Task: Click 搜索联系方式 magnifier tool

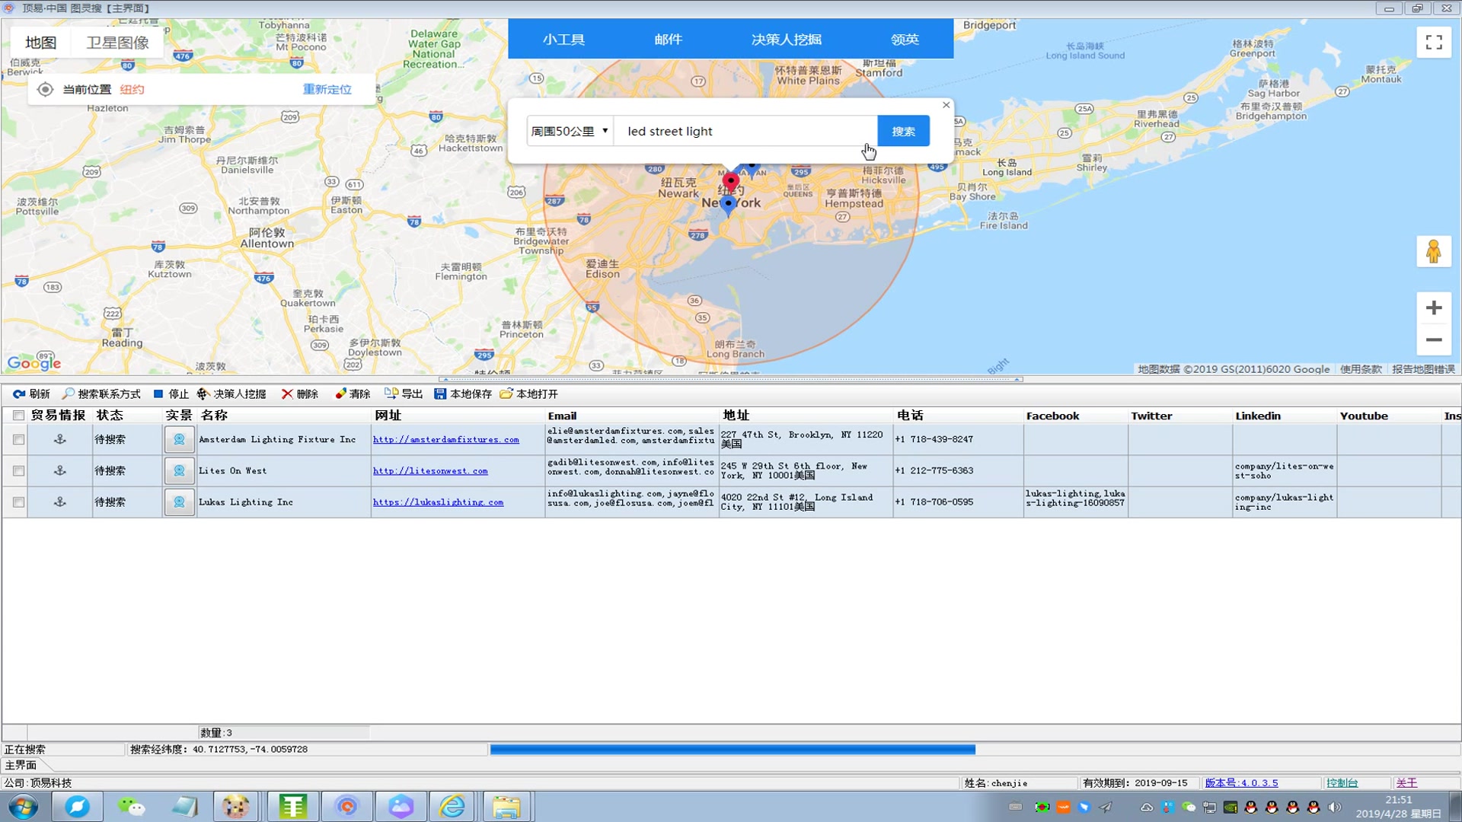Action: click(x=101, y=393)
